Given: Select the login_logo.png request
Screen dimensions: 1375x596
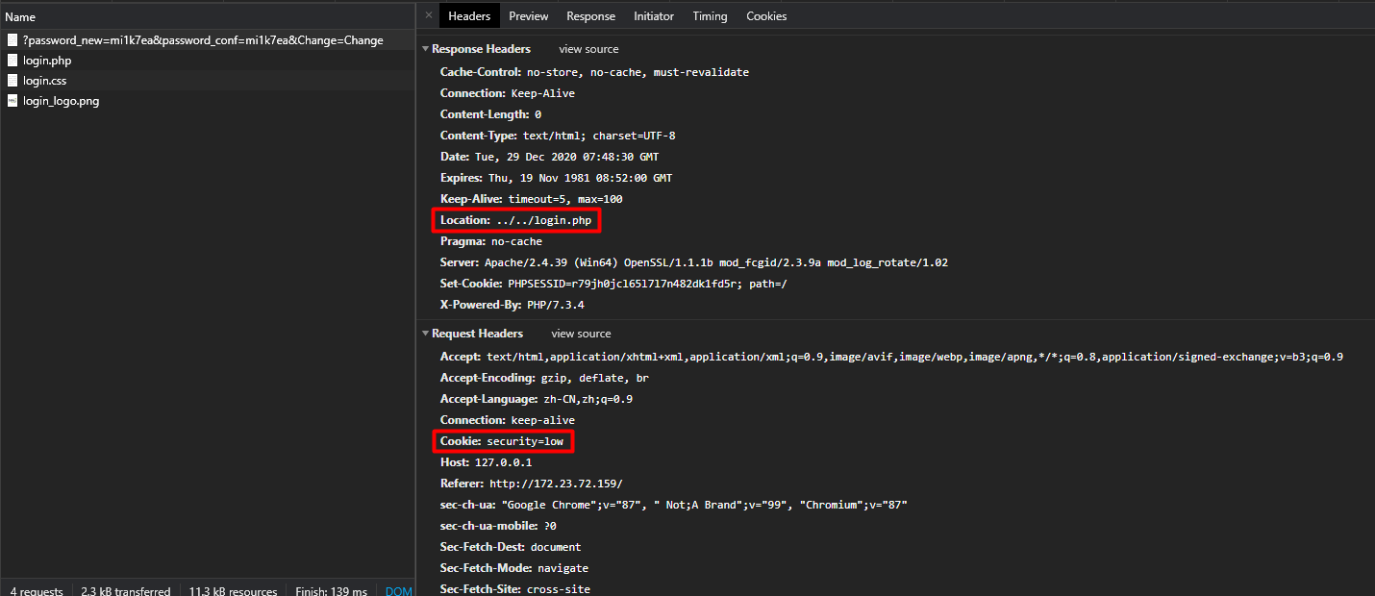Looking at the screenshot, I should [61, 101].
